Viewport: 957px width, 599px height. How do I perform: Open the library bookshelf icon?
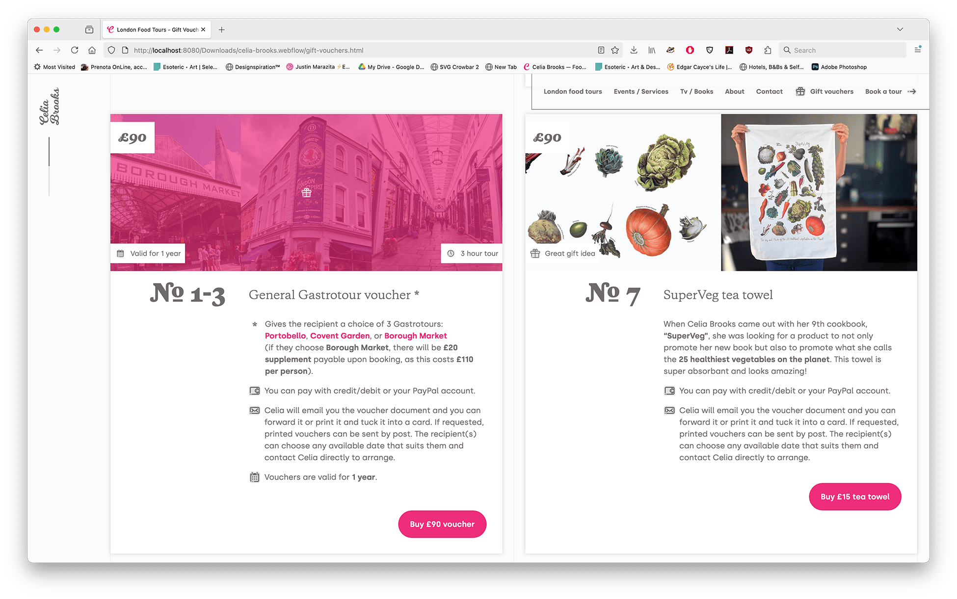click(652, 50)
